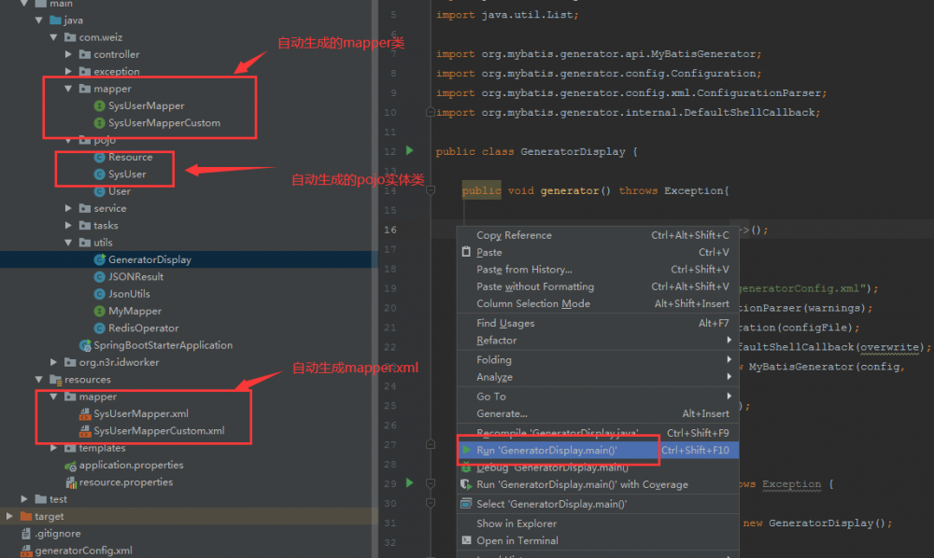This screenshot has width=934, height=558.
Task: Select GeneratorDisplay in project tree
Action: tap(189, 259)
